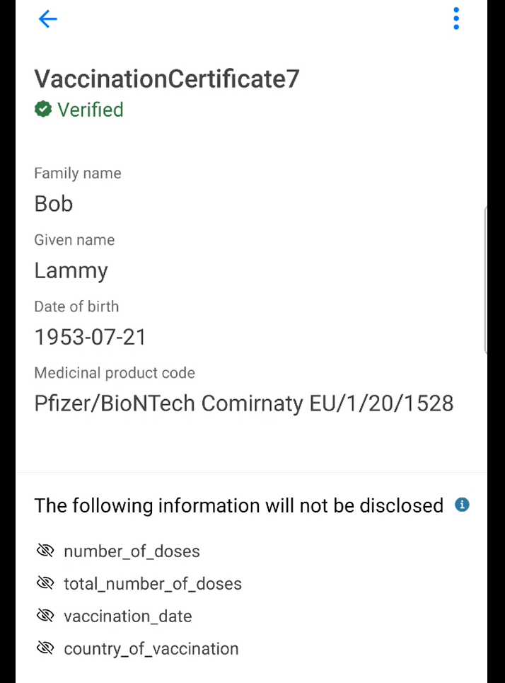Click the number_of_doses undisclosed item

coord(132,551)
